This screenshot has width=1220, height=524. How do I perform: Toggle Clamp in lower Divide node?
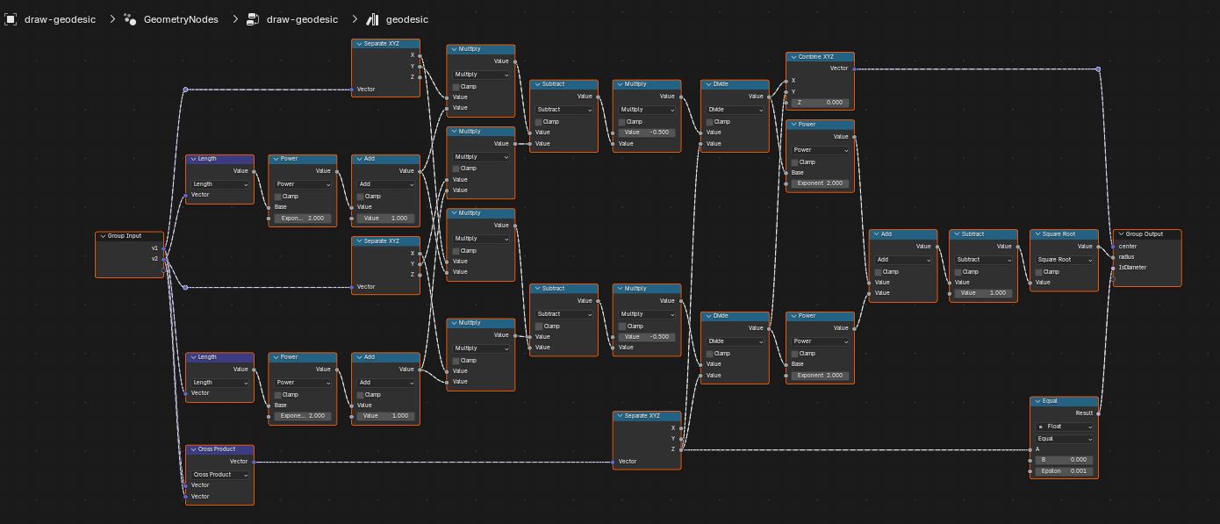tap(711, 353)
